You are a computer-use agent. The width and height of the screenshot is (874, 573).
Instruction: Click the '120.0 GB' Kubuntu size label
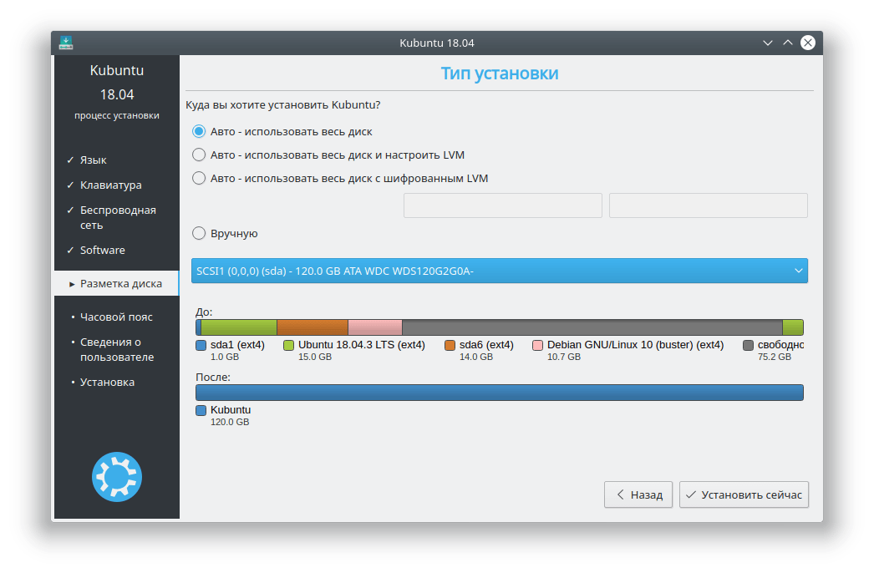point(230,422)
